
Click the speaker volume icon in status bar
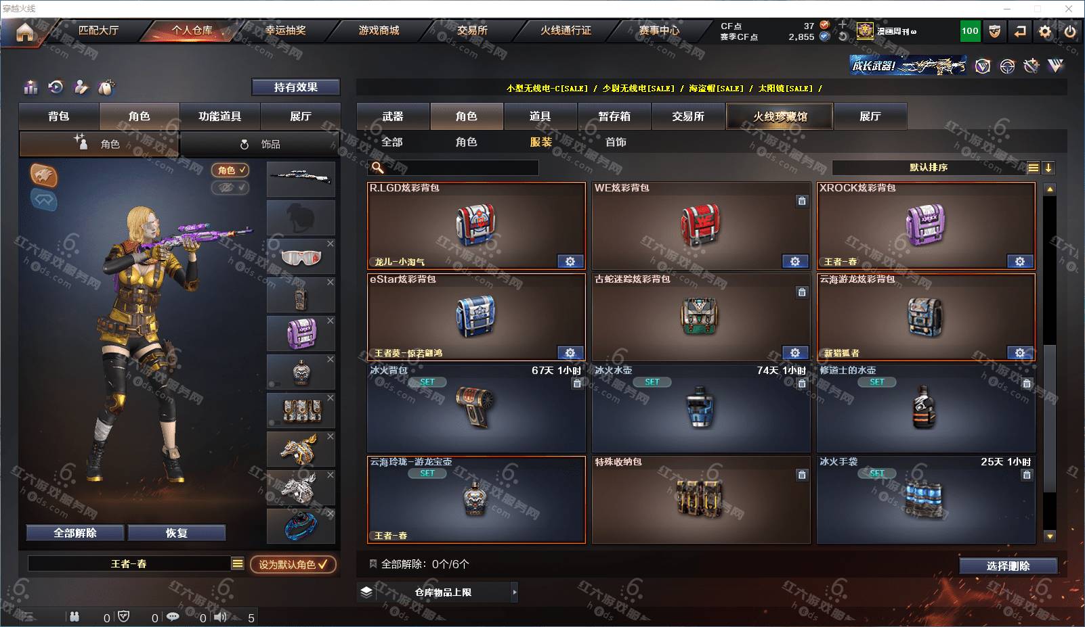221,617
